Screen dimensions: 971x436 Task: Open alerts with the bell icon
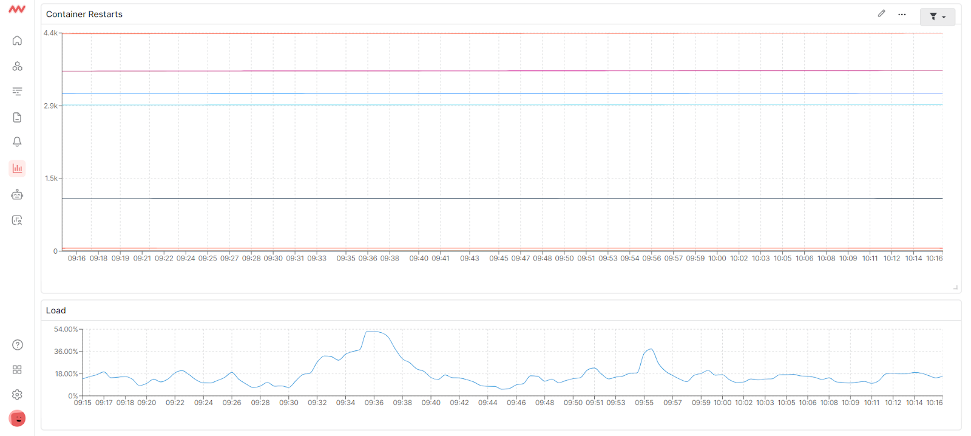(x=17, y=142)
